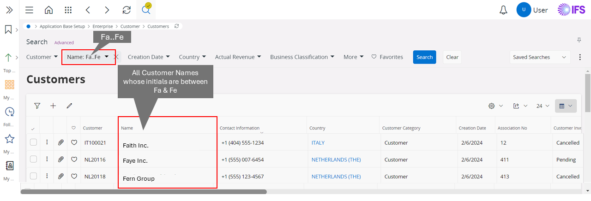Toggle the Favorites search filter
The width and height of the screenshot is (591, 201).
pos(387,57)
